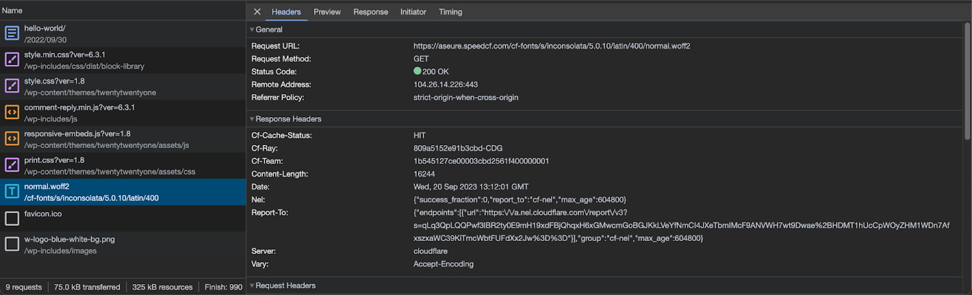The width and height of the screenshot is (972, 295).
Task: Click the Cf-Cache-Status HIT value
Action: pyautogui.click(x=420, y=135)
